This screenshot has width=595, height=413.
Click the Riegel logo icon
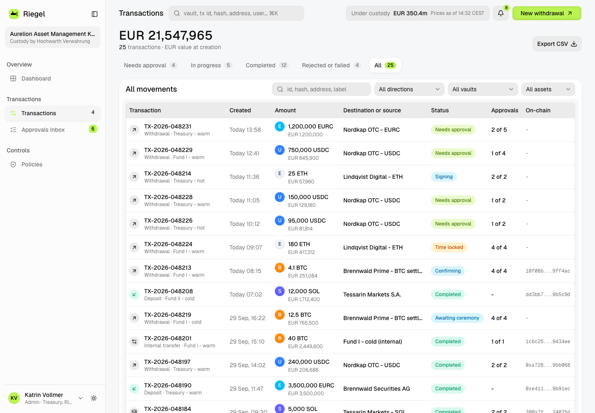coord(14,14)
